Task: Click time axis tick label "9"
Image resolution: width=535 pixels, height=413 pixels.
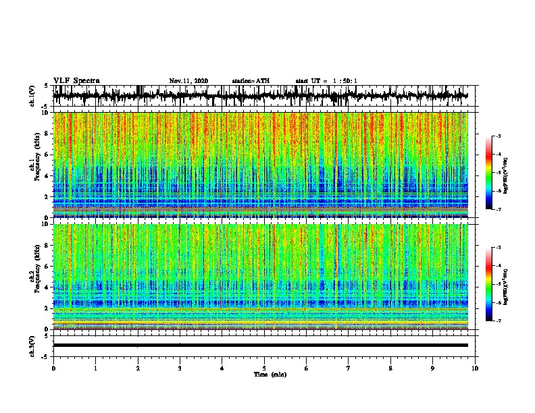Action: [x=432, y=368]
